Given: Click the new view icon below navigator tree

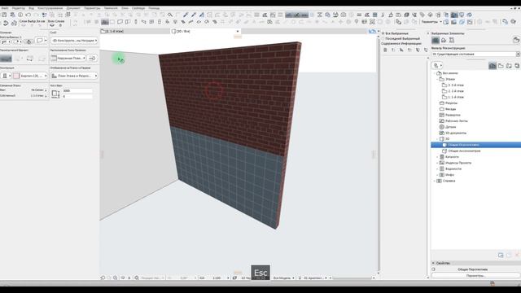Looking at the screenshot, I should [501, 255].
